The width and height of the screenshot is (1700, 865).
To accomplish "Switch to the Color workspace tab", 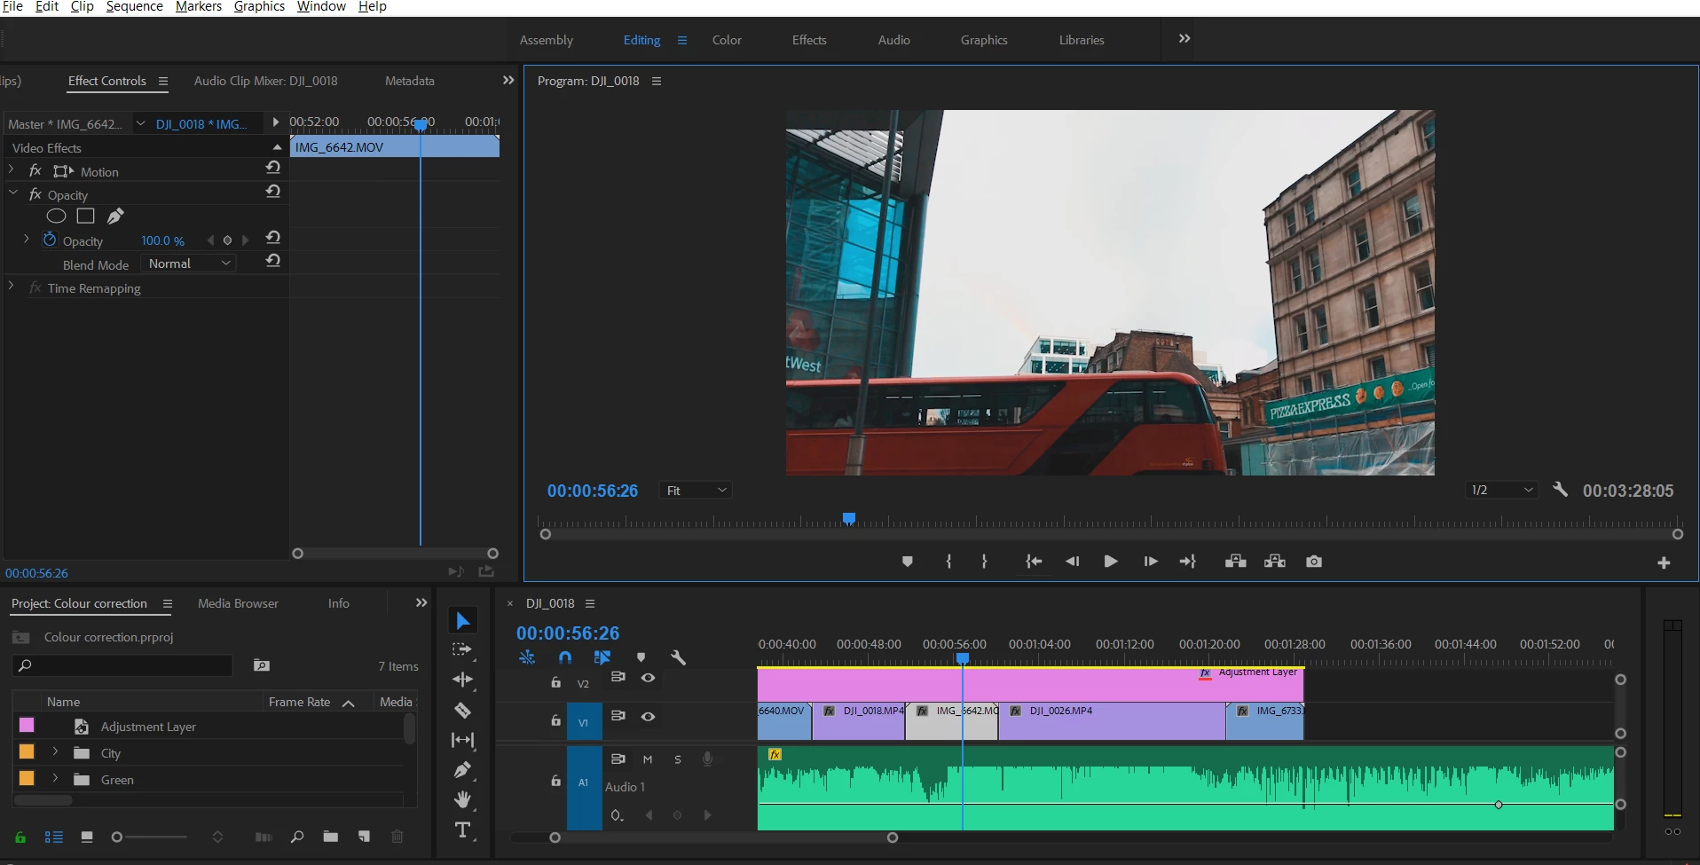I will (x=726, y=40).
